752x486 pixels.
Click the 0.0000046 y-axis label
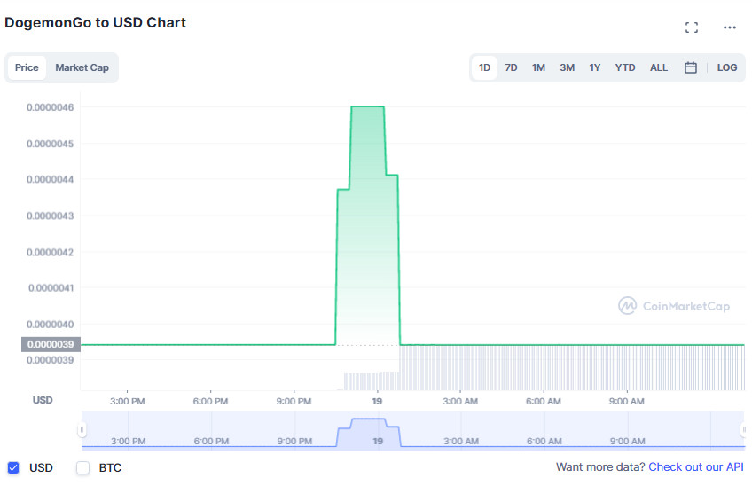point(51,107)
